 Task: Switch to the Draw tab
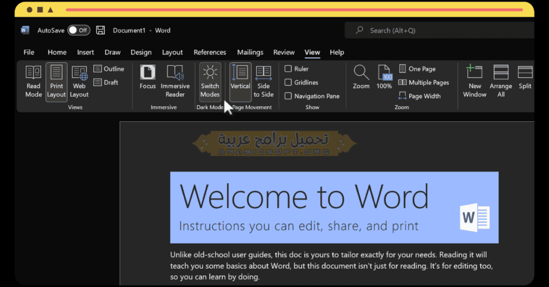coord(113,52)
